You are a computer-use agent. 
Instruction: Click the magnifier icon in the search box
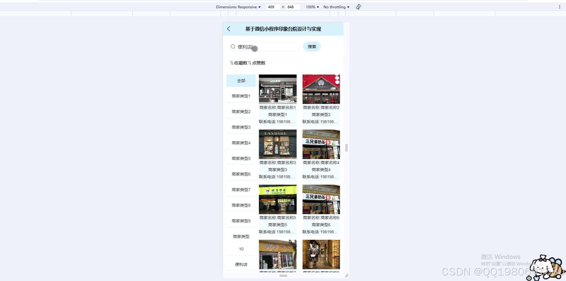(233, 47)
